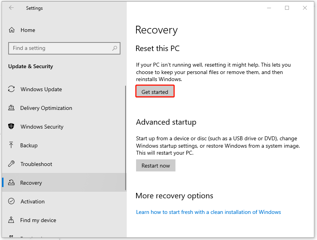Screen dimensions: 317x240
Task: Select the Troubleshoot wrench icon
Action: (x=12, y=164)
